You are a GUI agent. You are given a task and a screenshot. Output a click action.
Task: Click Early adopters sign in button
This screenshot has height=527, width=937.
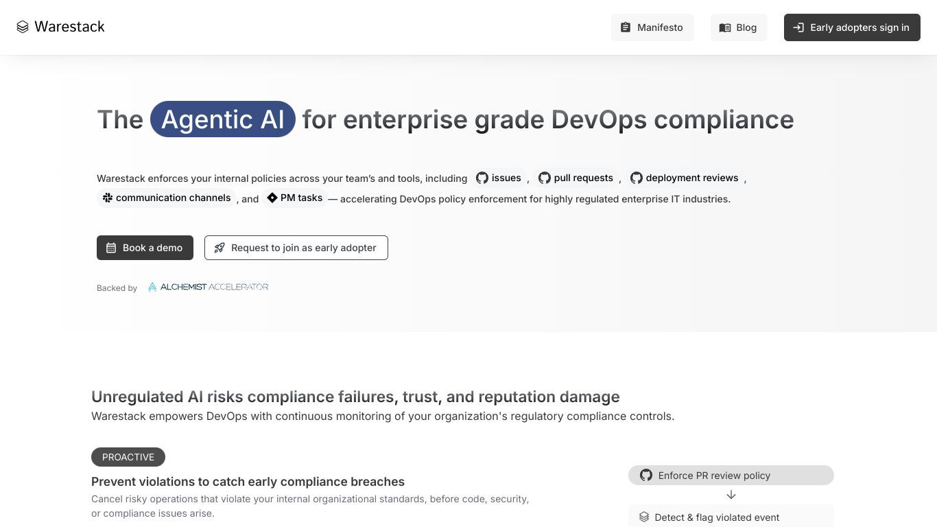coord(852,27)
